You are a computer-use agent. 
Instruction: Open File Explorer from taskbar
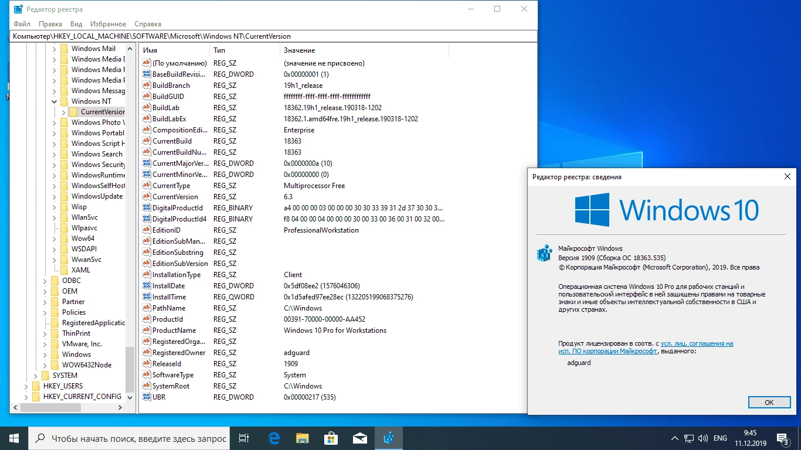pos(302,438)
